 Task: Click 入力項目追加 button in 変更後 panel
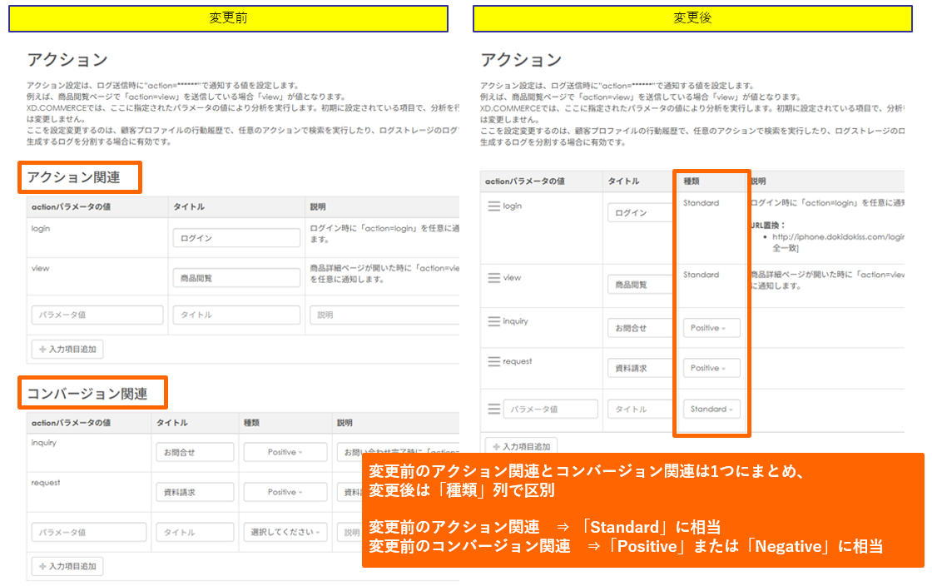coord(521,447)
